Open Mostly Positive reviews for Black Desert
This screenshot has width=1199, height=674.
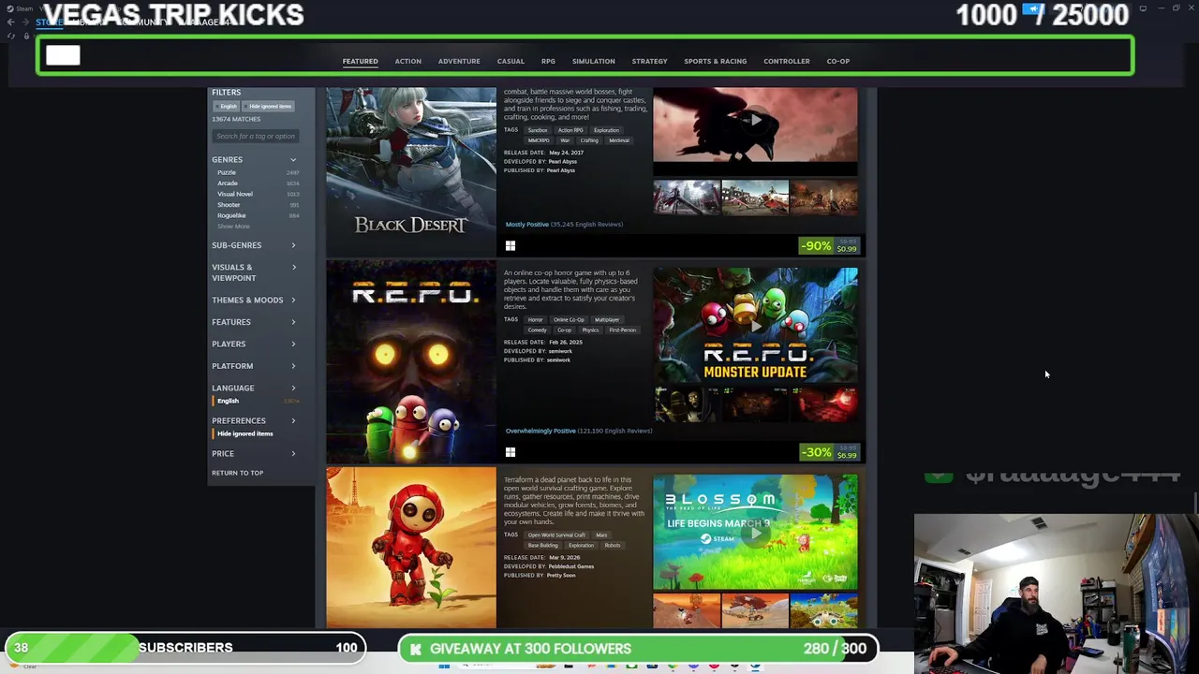click(x=564, y=225)
